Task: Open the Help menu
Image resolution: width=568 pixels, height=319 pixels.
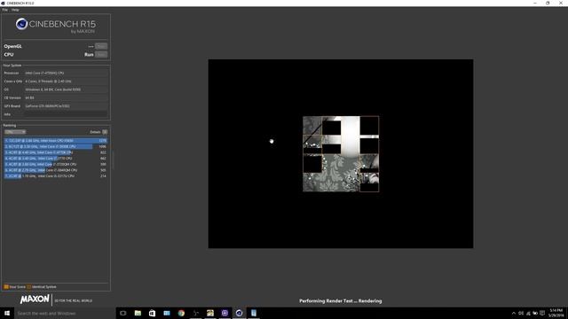Action: [x=15, y=10]
